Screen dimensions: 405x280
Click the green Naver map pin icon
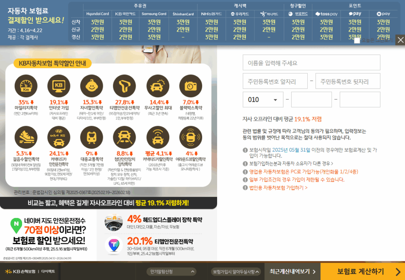[16, 225]
